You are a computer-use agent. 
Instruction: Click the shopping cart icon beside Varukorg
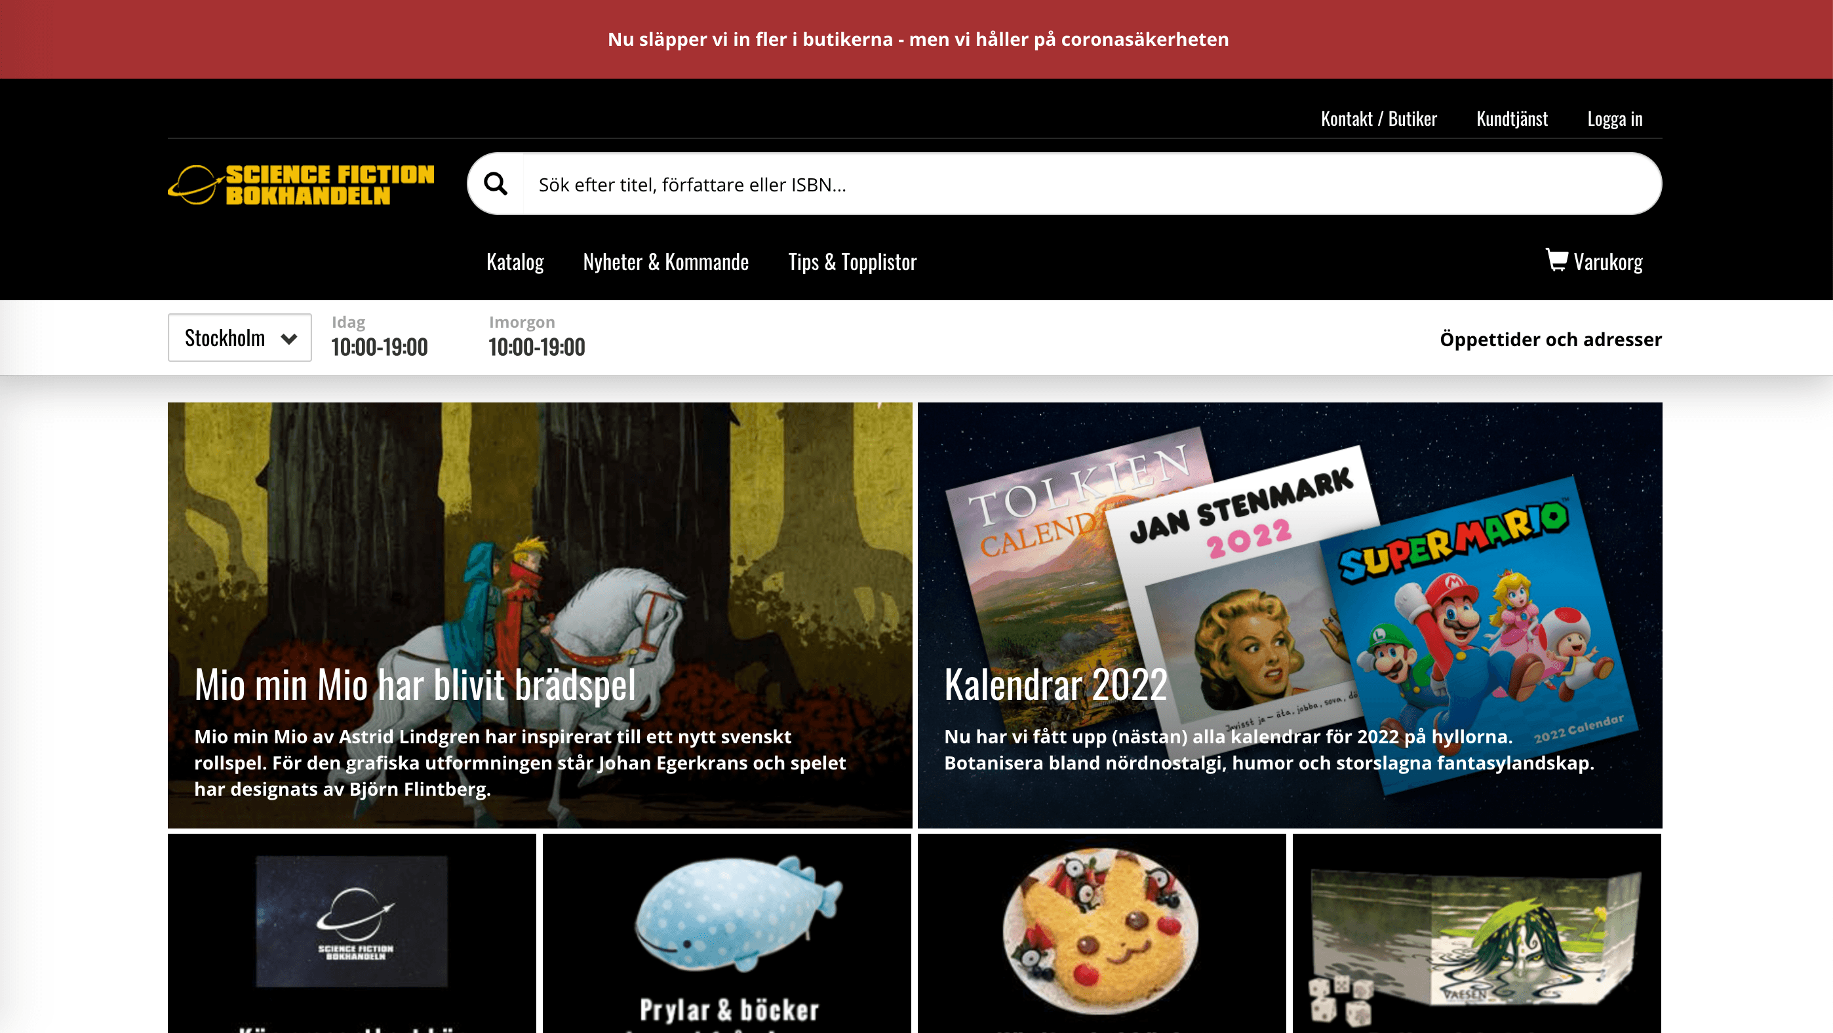[1556, 260]
